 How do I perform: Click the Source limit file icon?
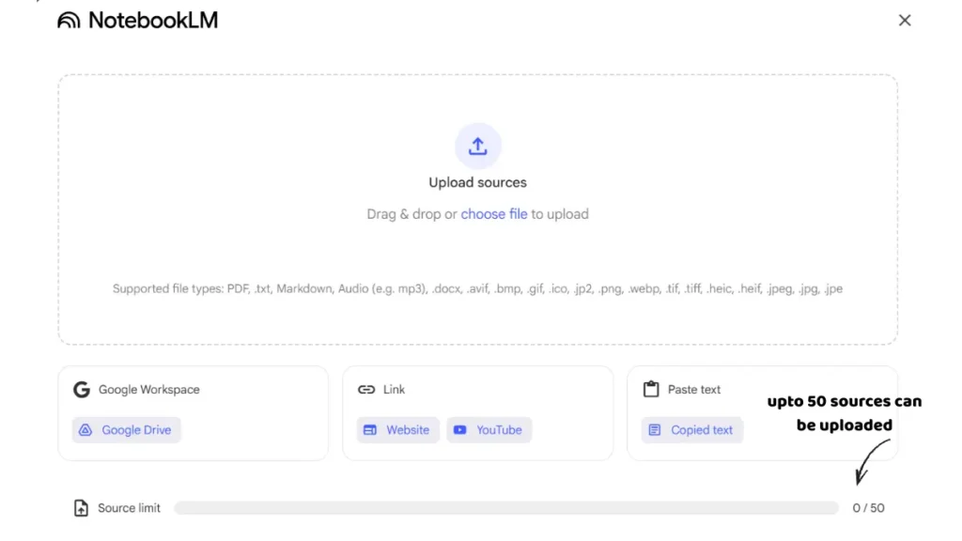(82, 508)
